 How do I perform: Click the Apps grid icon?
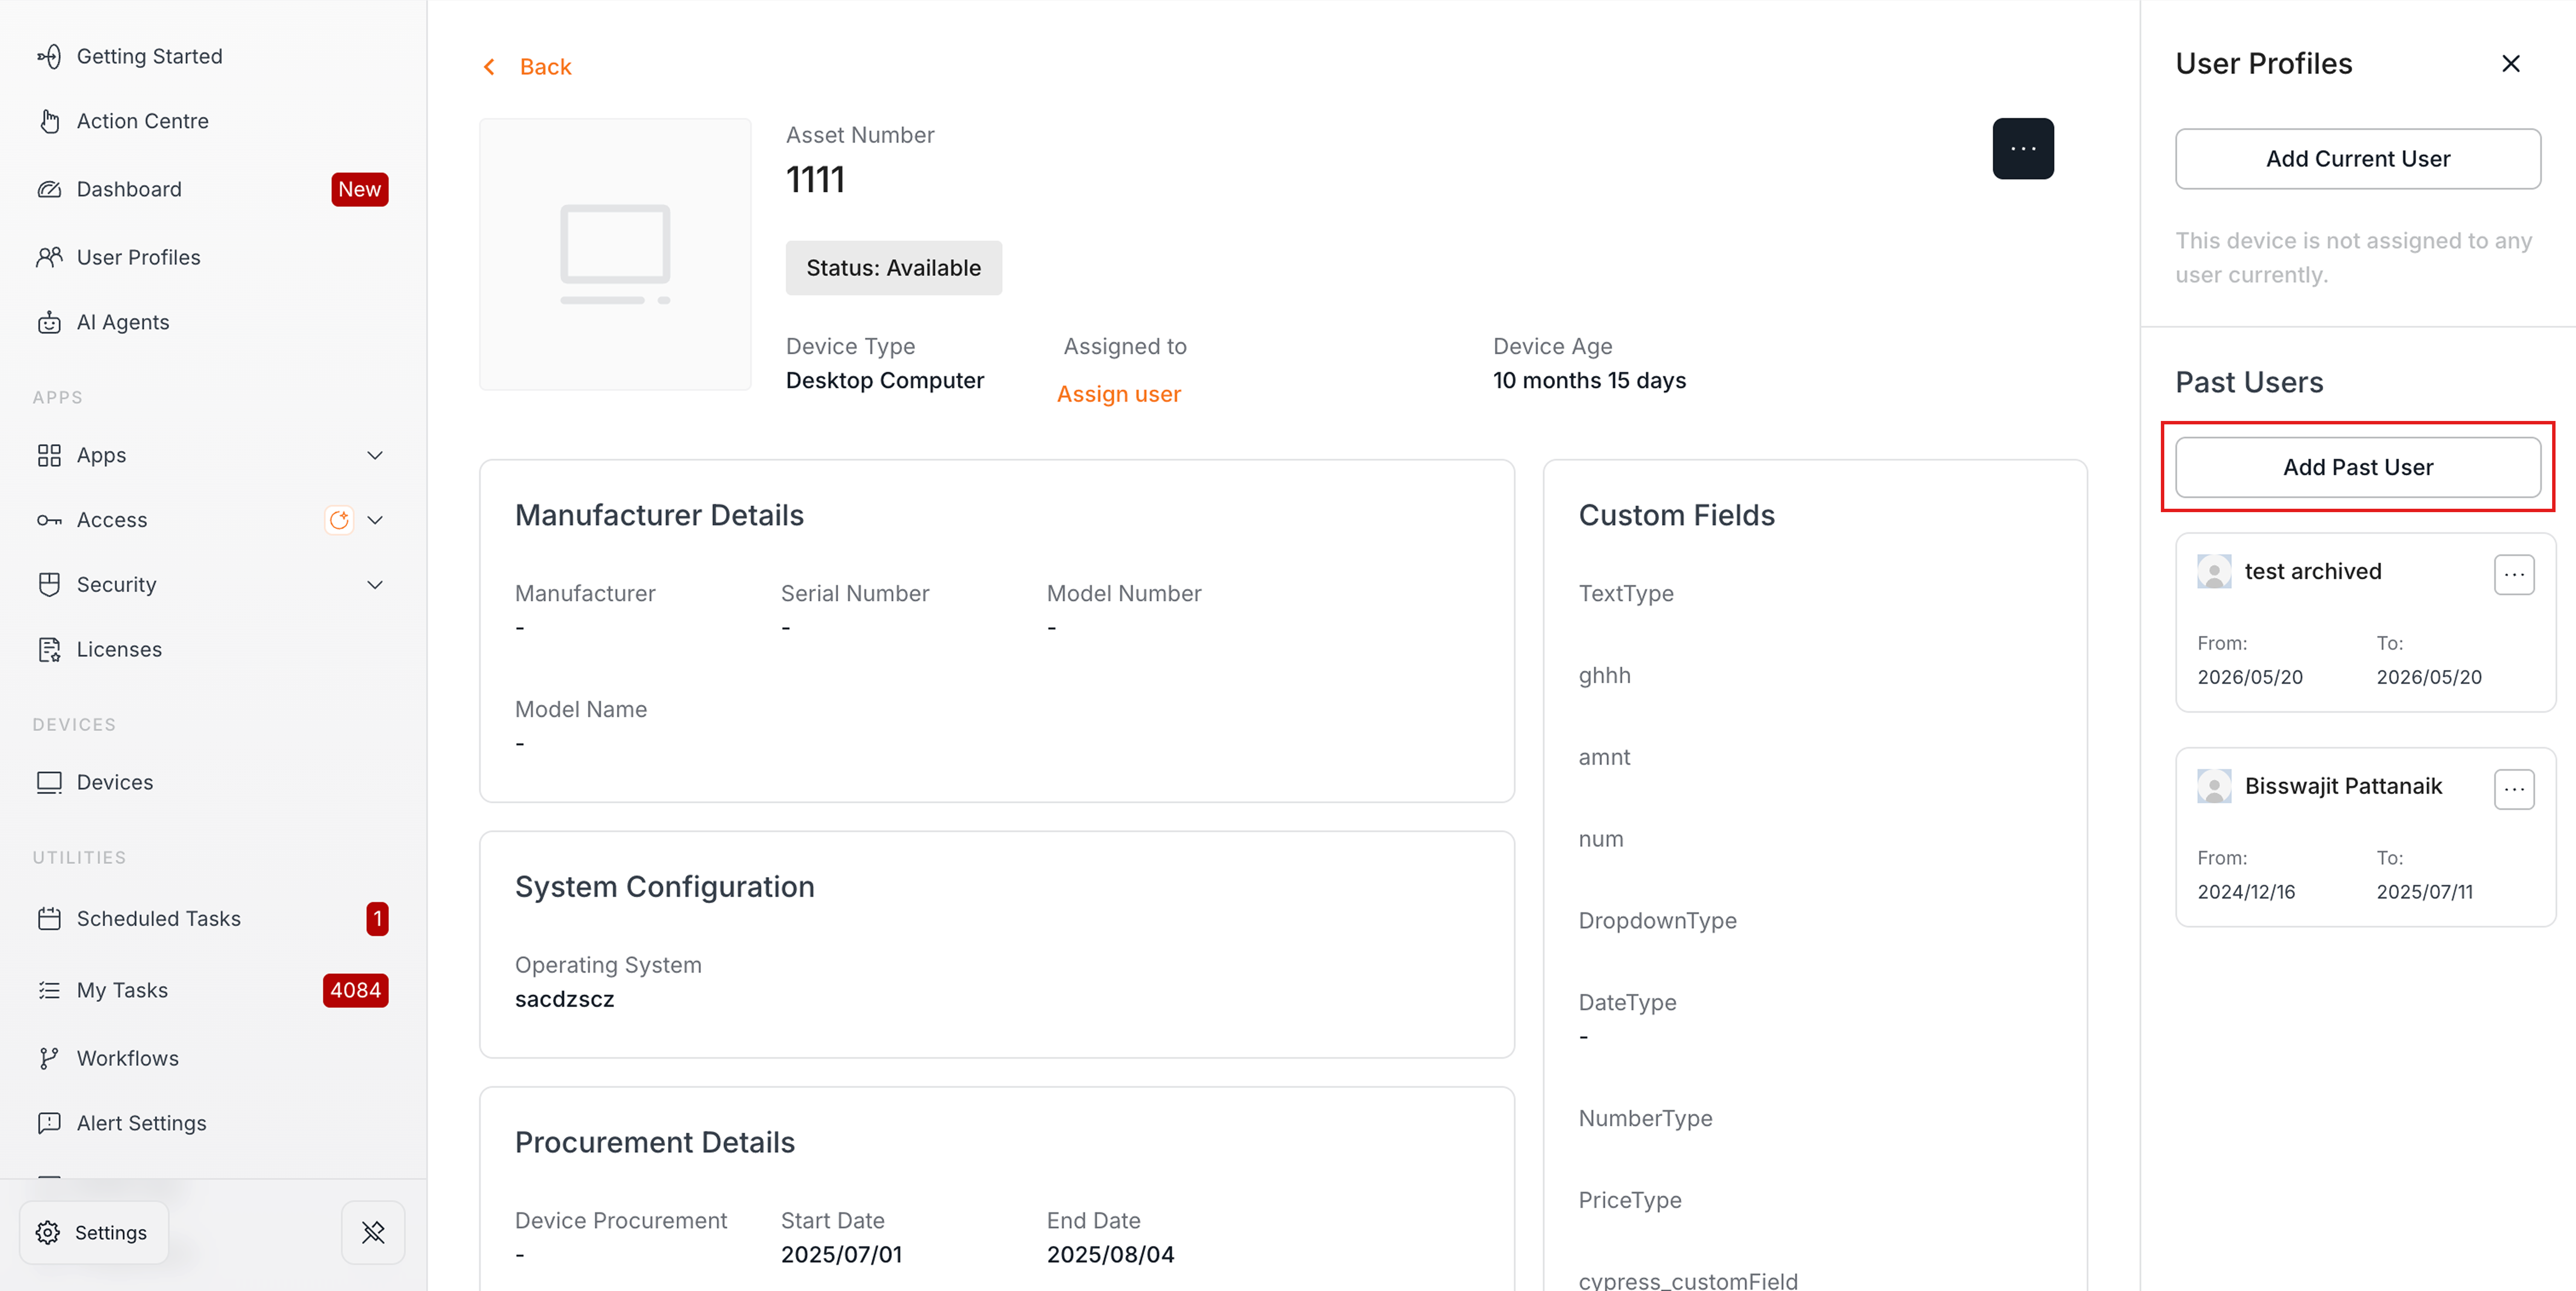point(49,455)
